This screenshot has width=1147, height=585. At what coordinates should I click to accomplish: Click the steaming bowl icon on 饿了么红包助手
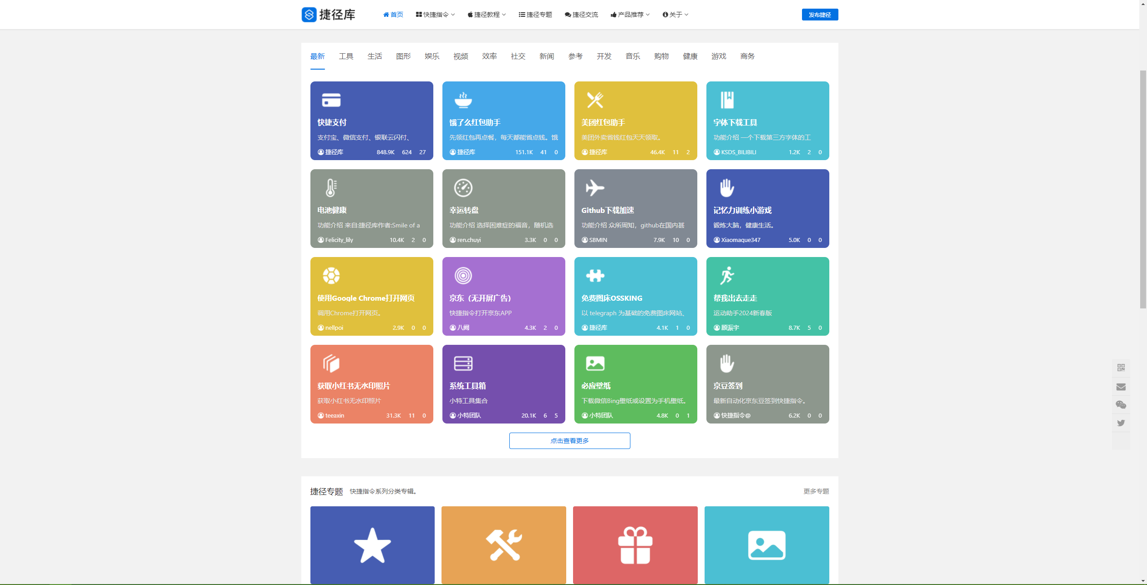[463, 100]
